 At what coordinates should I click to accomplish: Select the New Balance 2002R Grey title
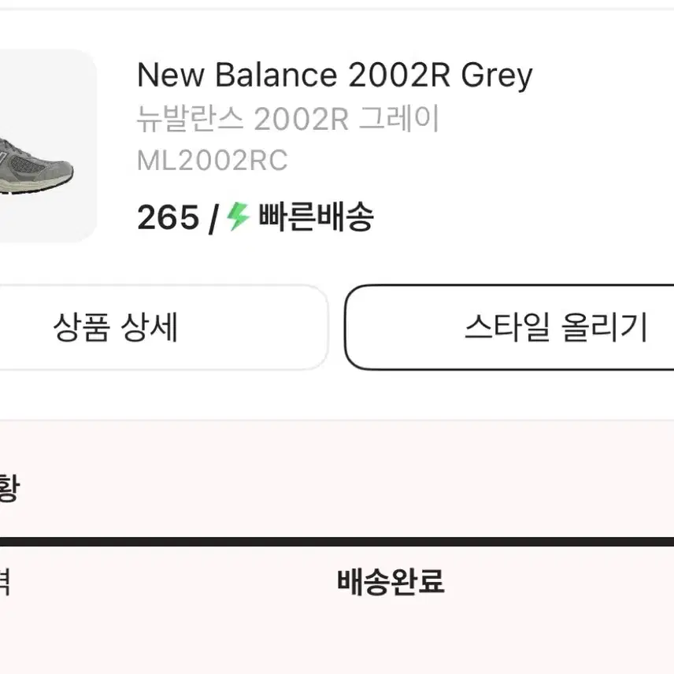[x=335, y=76]
